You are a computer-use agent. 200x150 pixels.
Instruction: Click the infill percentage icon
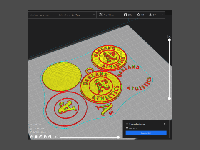(125, 15)
